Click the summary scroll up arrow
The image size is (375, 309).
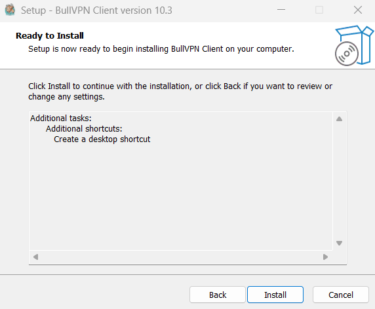339,118
